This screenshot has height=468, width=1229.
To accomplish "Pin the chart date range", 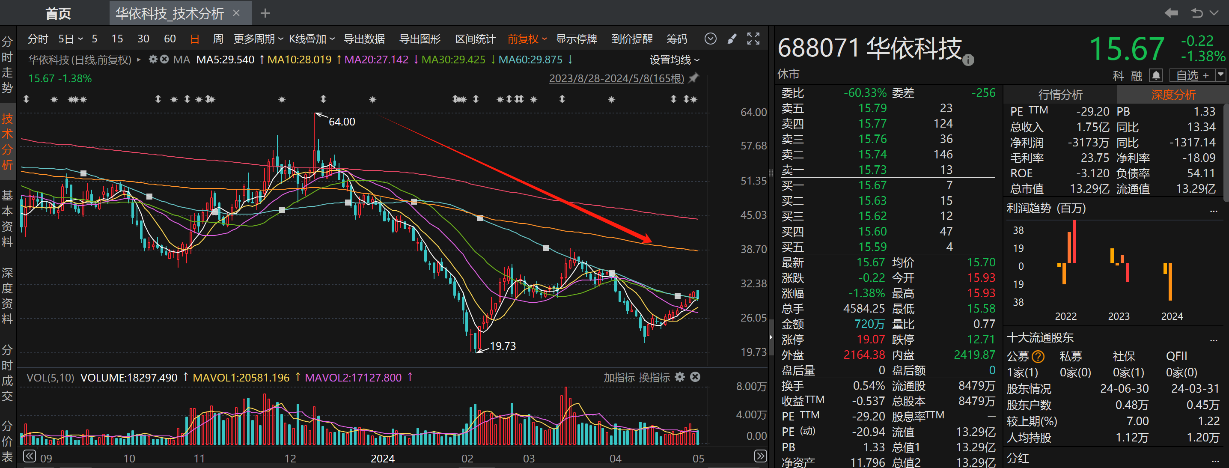I will click(694, 78).
